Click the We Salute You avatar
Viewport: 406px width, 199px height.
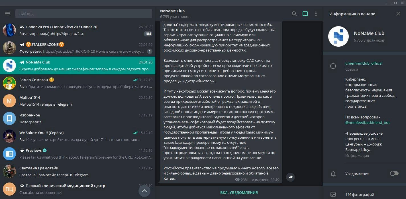pos(9,136)
